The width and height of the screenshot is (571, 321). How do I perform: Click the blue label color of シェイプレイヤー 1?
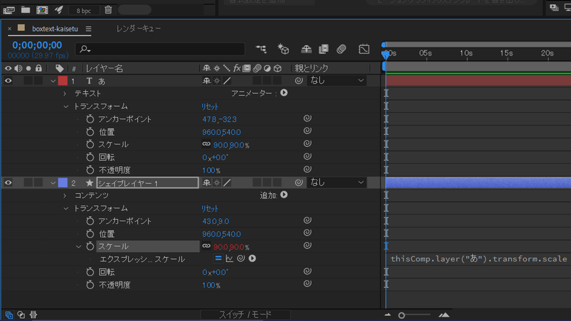click(x=62, y=183)
